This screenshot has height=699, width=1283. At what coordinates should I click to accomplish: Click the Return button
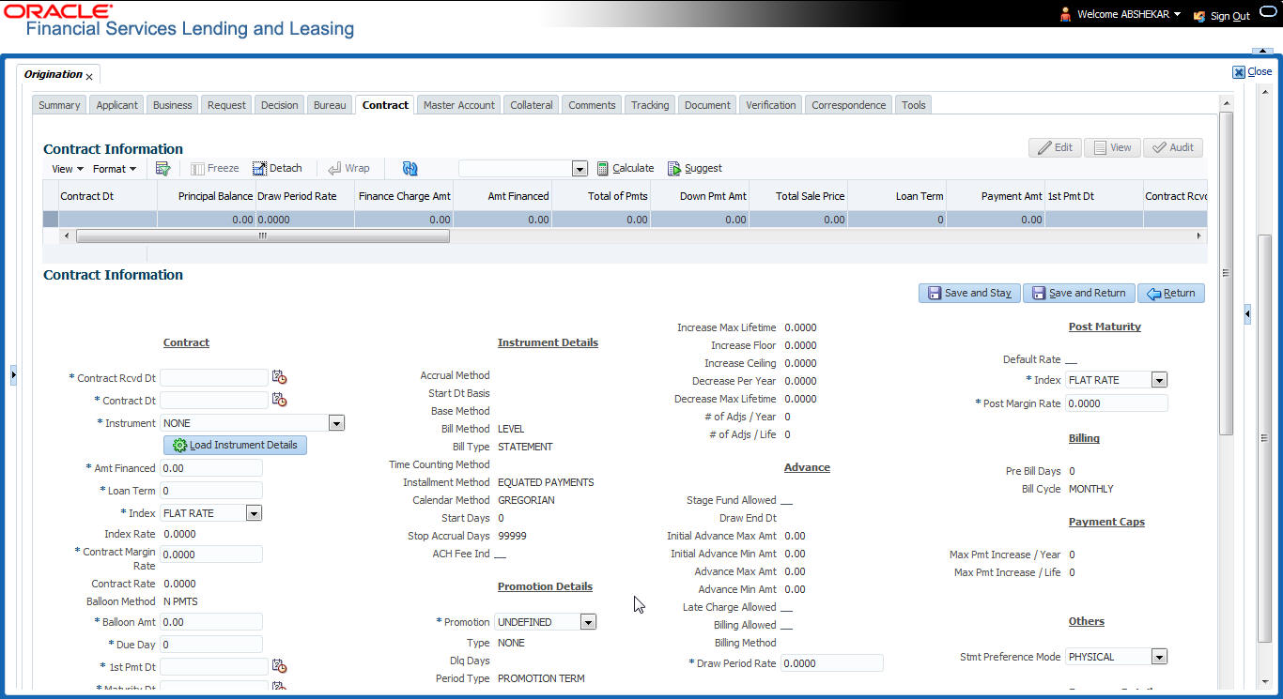(1171, 293)
